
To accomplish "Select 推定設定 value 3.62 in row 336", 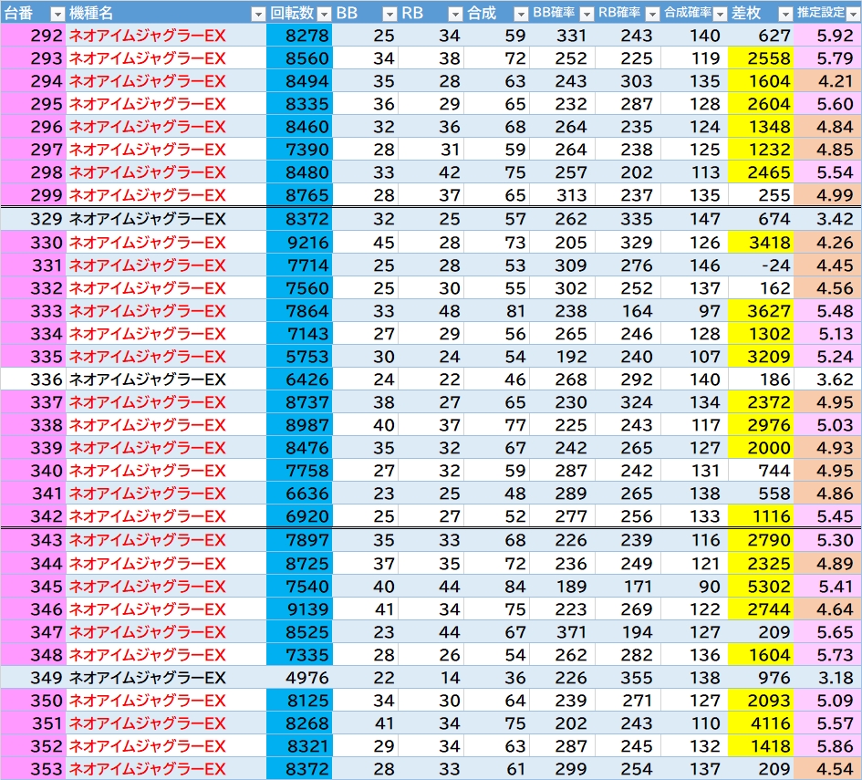I will point(827,380).
